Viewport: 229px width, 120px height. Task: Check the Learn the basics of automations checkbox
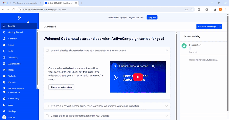pos(47,51)
